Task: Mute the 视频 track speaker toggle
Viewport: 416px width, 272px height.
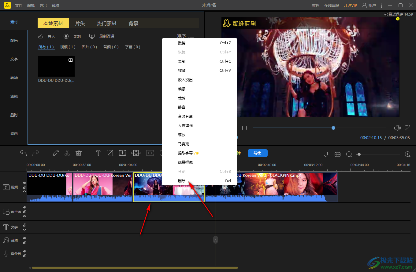Action: 24,183
